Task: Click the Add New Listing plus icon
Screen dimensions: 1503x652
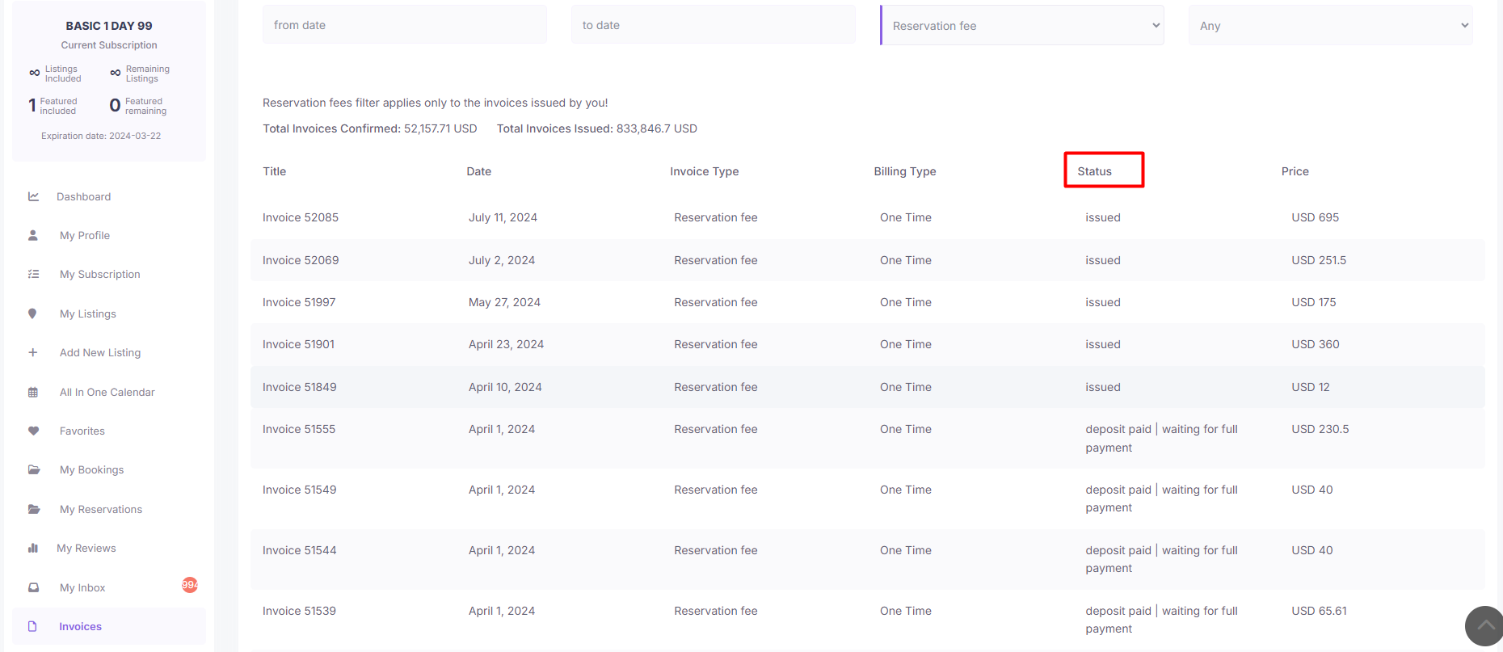Action: click(x=33, y=352)
